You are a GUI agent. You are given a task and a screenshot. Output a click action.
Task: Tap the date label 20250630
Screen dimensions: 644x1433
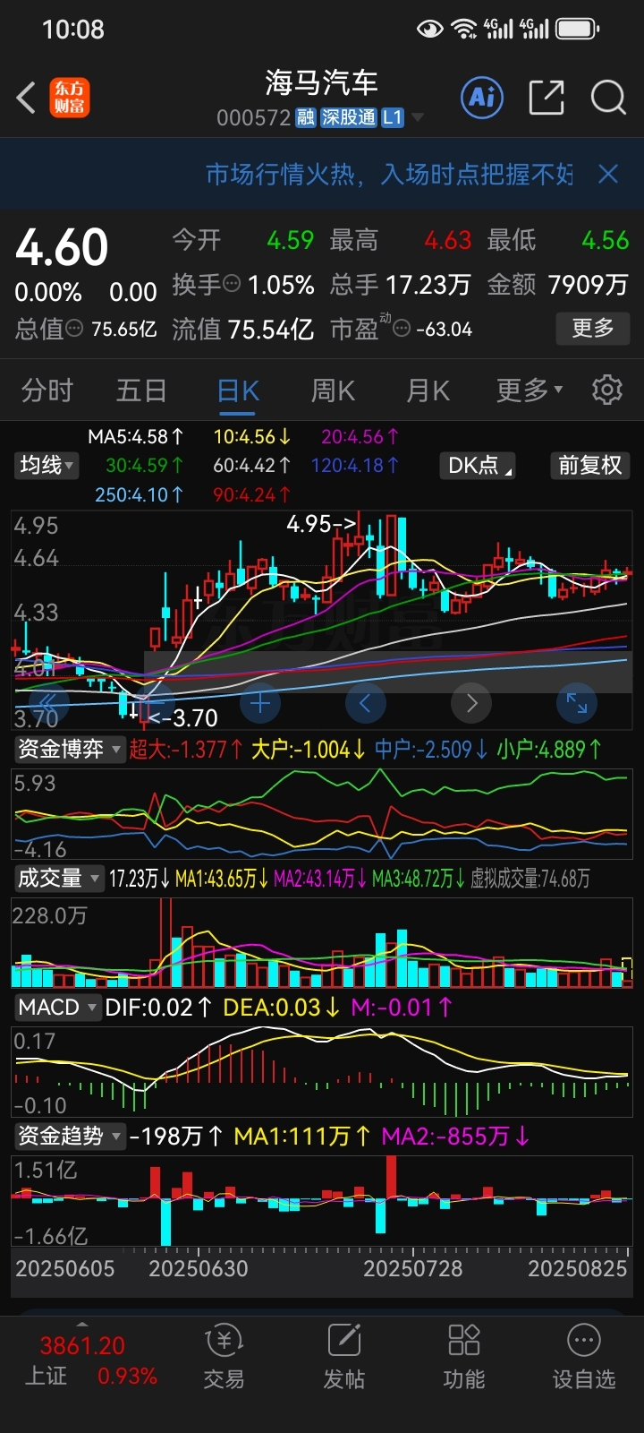click(x=198, y=1268)
